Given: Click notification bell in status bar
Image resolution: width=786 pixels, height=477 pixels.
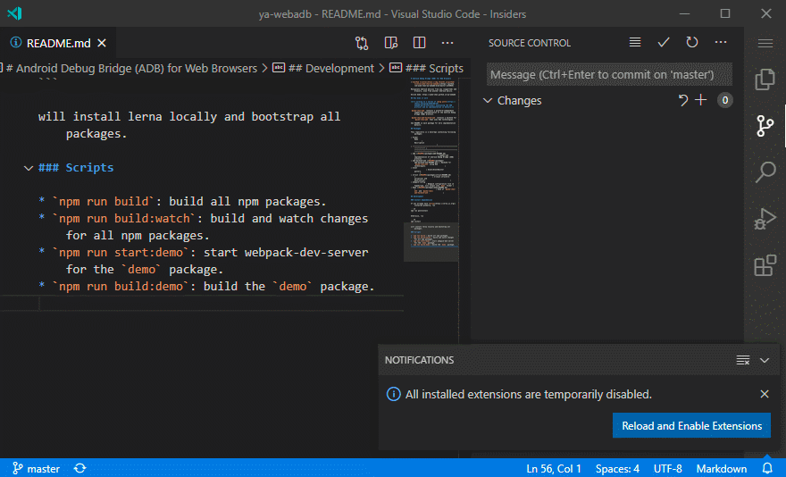Looking at the screenshot, I should tap(767, 468).
